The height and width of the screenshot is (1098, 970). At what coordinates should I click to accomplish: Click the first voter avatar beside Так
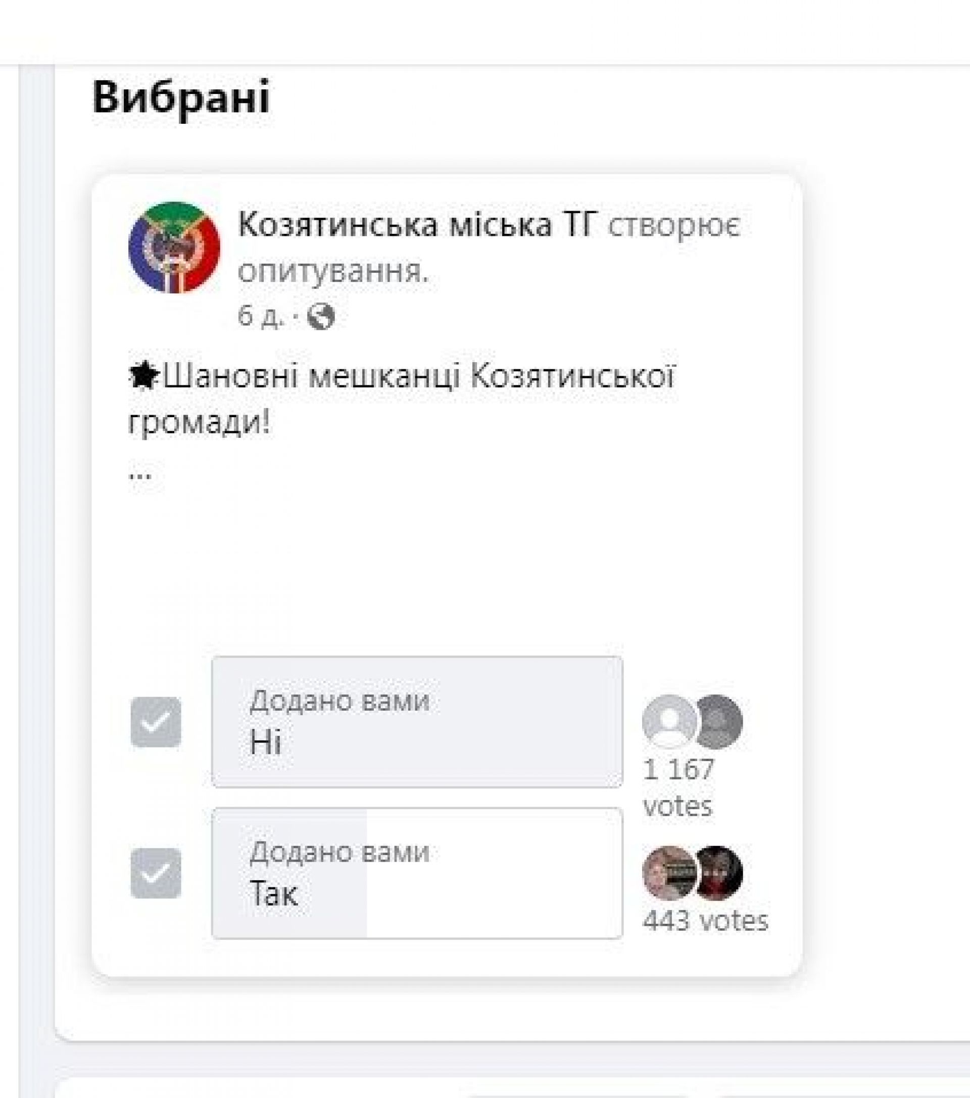point(668,872)
